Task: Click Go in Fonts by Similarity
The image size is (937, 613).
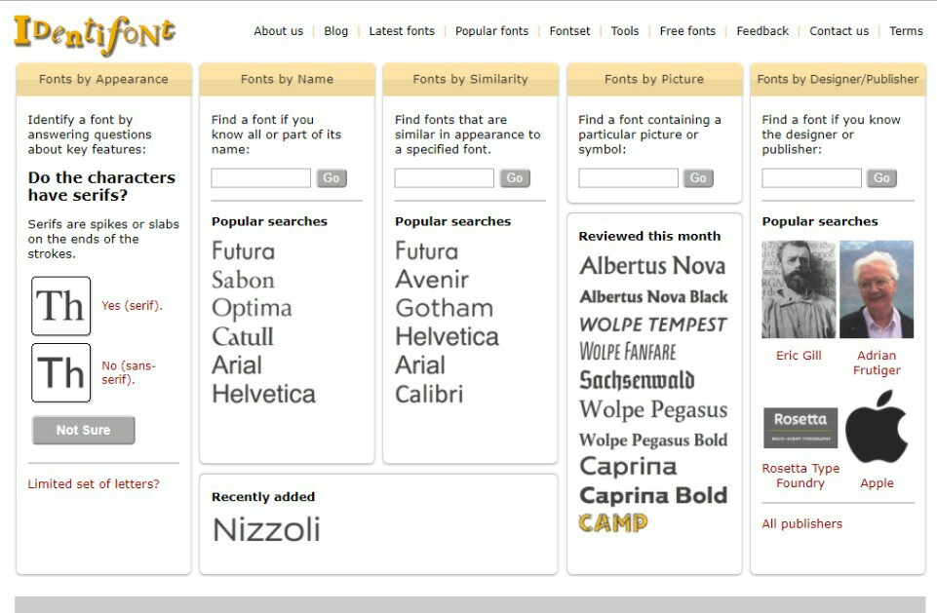Action: 515,178
